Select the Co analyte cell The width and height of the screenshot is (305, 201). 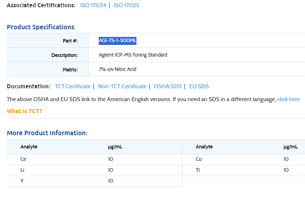(x=199, y=159)
